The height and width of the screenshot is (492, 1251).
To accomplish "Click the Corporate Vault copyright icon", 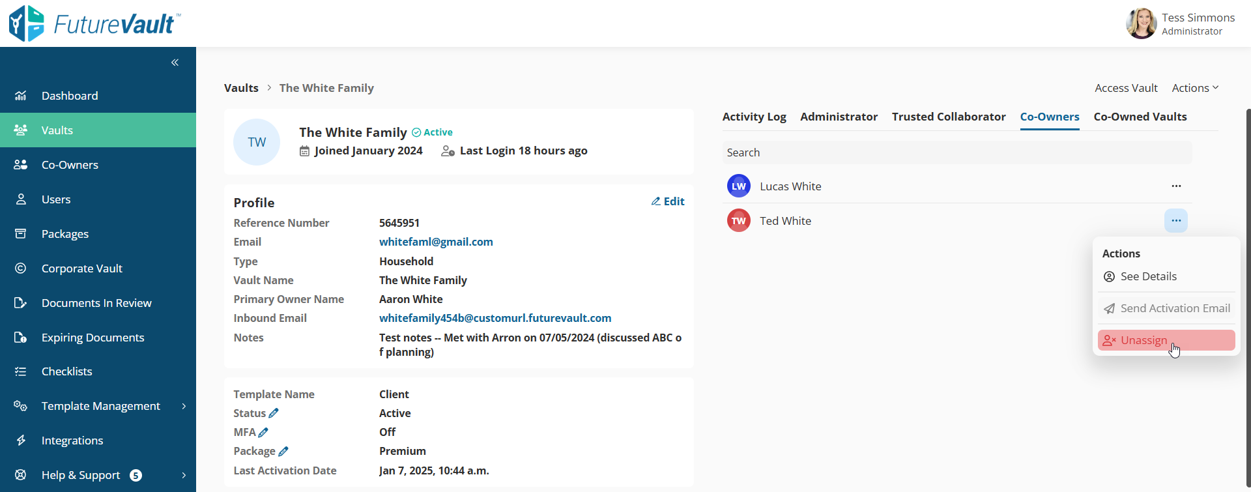I will coord(21,268).
